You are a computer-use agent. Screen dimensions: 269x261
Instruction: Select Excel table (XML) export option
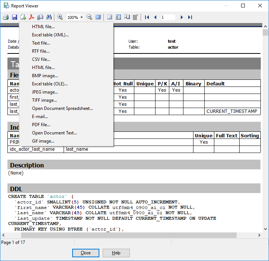tap(50, 35)
